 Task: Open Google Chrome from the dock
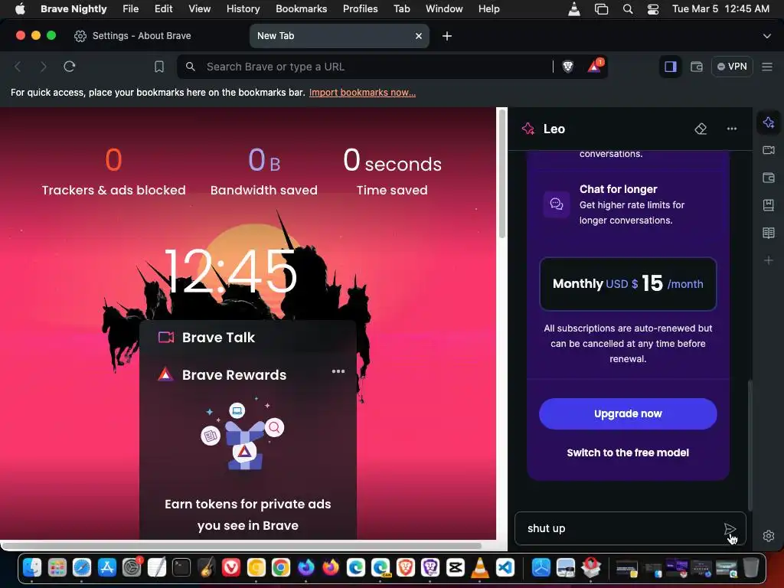click(281, 567)
